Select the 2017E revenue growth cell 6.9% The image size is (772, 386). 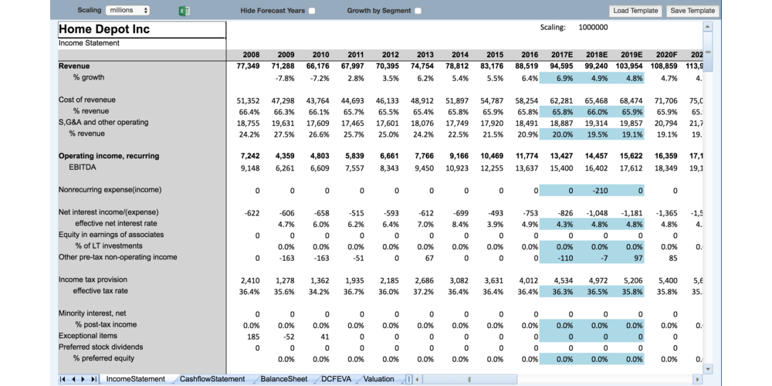click(557, 78)
